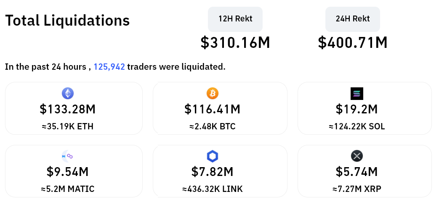Click the Ethereum coin icon

pyautogui.click(x=67, y=93)
